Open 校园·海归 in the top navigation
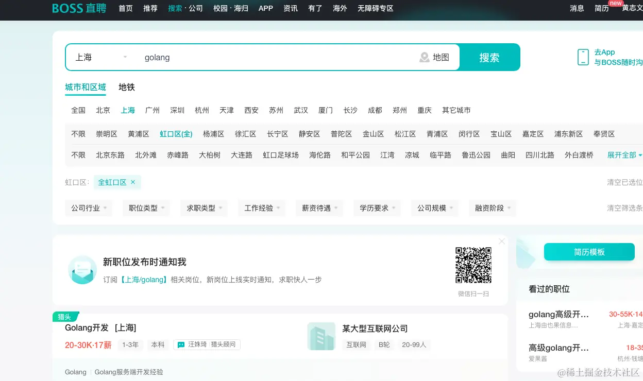The height and width of the screenshot is (381, 643). click(x=230, y=8)
